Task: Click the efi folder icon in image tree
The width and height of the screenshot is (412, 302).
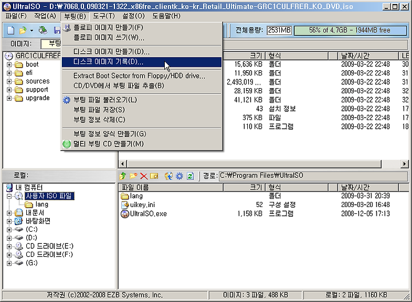Action: [19, 73]
